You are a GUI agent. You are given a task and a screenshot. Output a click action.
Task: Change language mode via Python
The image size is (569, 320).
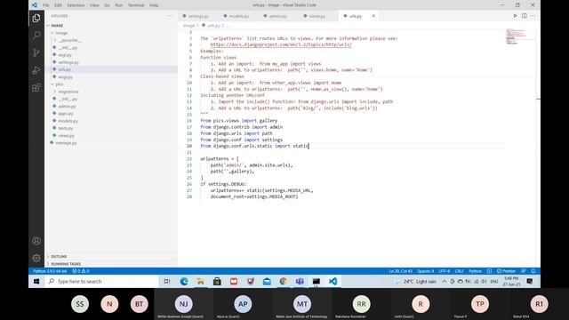pyautogui.click(x=475, y=271)
